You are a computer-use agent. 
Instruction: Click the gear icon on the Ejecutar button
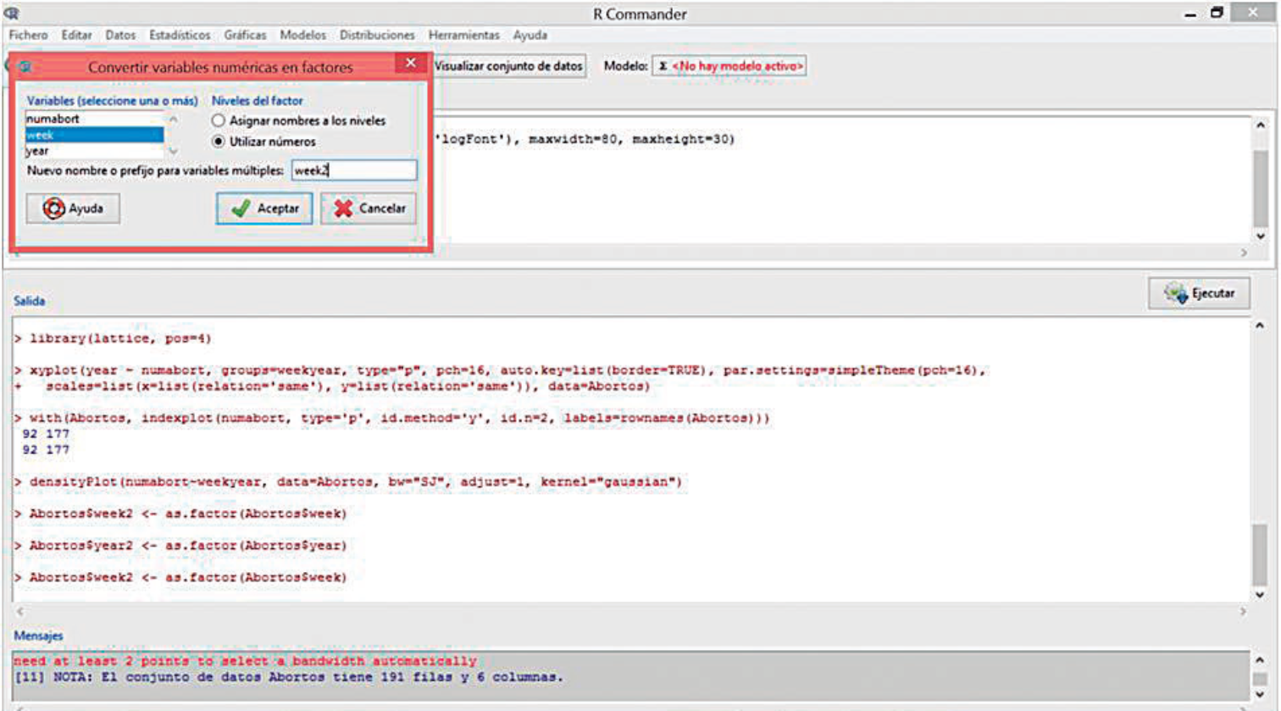1175,293
